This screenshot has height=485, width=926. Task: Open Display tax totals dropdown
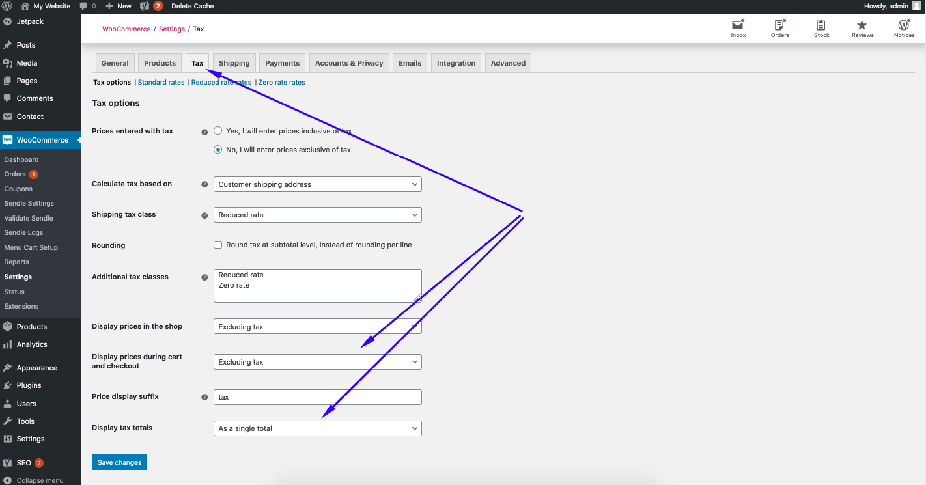click(x=317, y=428)
